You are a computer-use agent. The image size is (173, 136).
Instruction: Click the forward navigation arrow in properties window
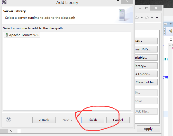[147, 18]
